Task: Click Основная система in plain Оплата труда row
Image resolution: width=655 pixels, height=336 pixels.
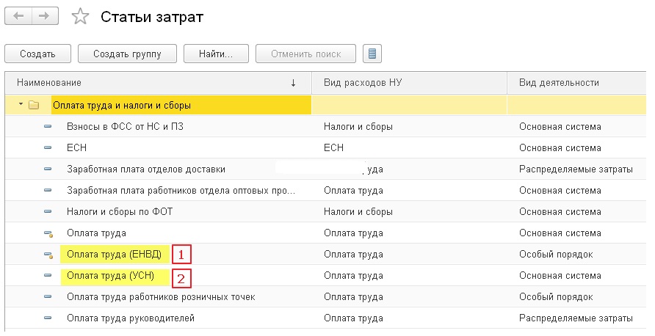Action: (560, 233)
